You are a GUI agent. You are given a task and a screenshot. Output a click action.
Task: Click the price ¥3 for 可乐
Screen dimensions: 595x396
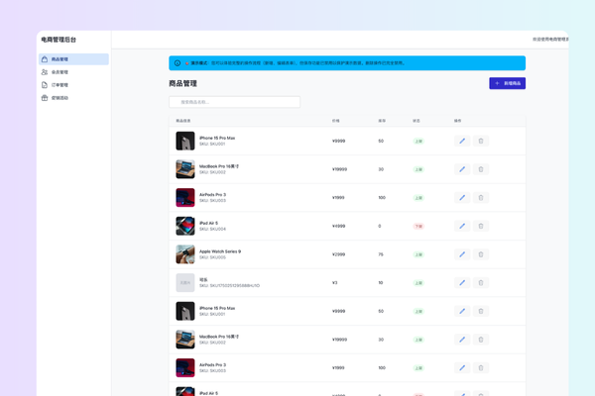tap(335, 283)
